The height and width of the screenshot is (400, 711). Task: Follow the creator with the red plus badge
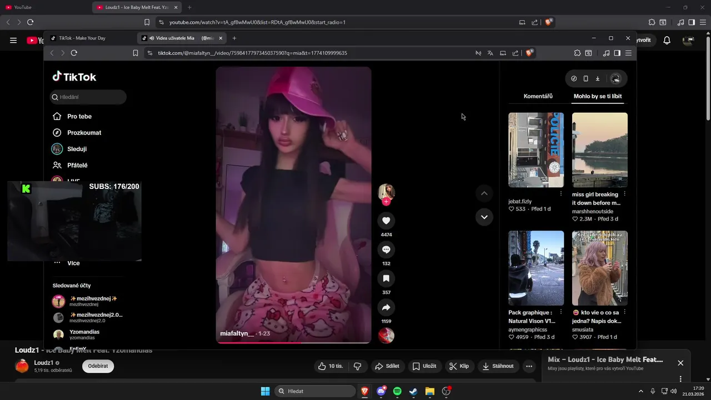[x=386, y=202]
